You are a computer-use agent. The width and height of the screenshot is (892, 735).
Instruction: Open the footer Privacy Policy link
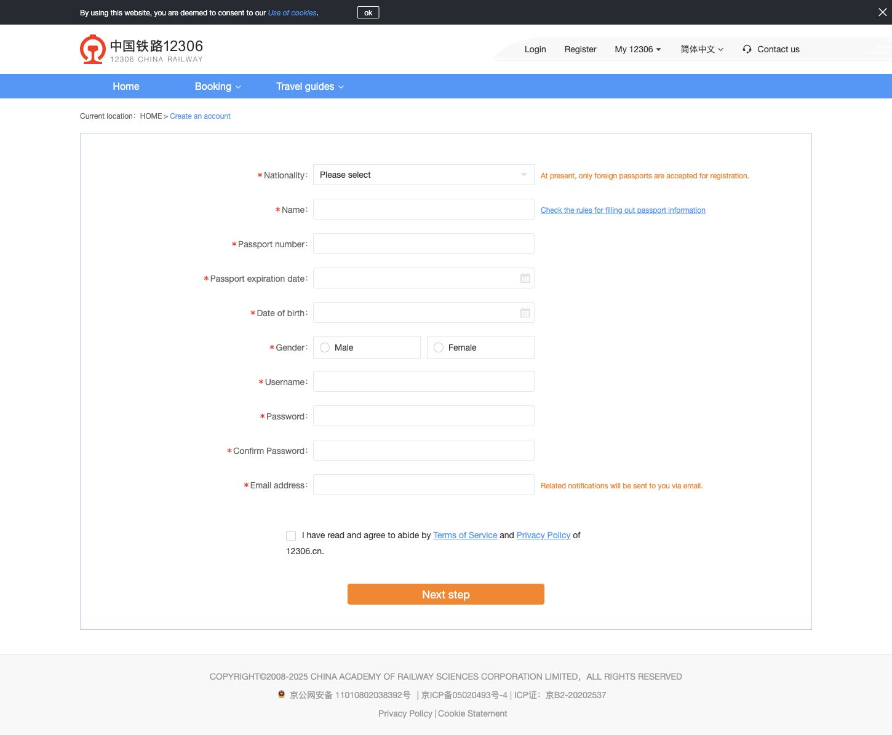pos(405,713)
